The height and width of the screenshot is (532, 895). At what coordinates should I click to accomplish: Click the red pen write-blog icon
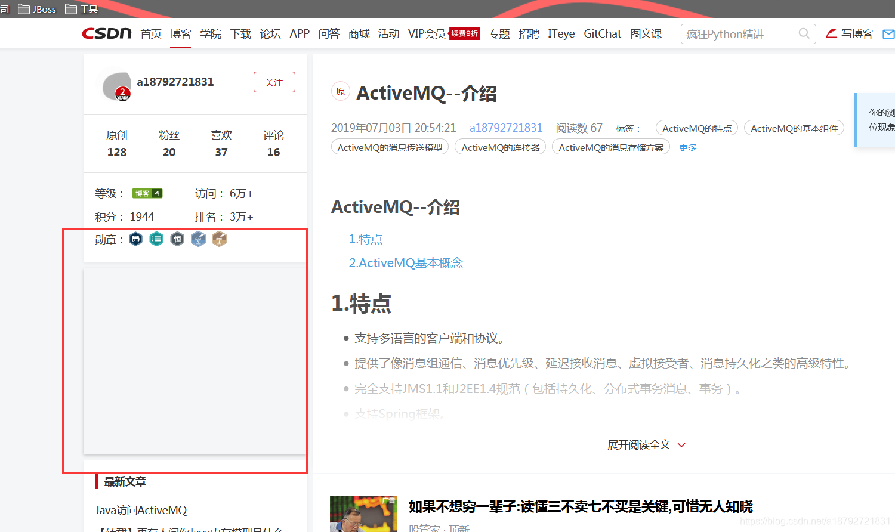(831, 33)
